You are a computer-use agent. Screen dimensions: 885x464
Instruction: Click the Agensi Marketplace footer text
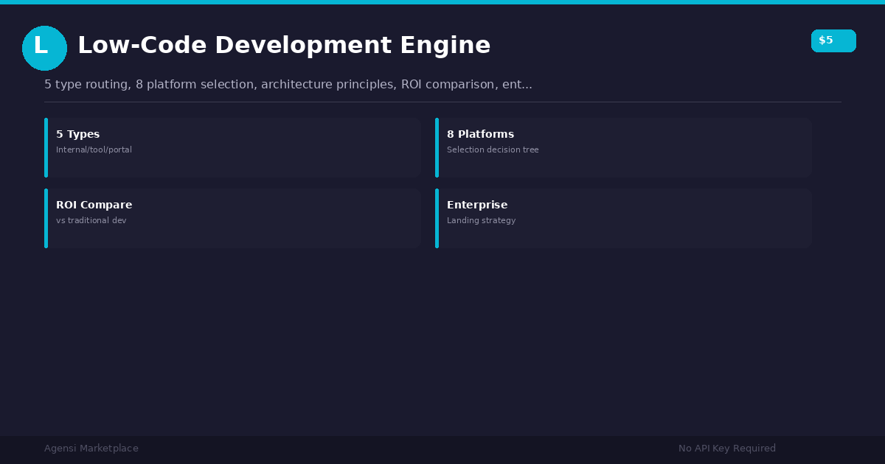point(91,449)
